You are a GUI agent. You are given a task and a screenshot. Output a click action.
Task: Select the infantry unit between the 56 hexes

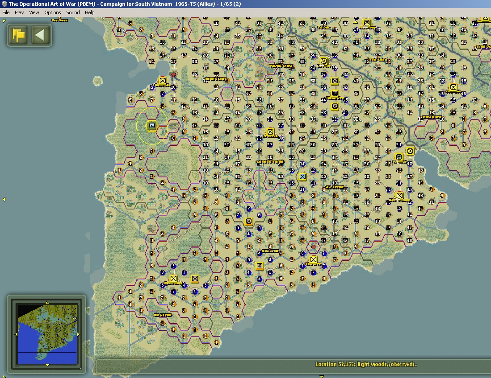pos(324,61)
